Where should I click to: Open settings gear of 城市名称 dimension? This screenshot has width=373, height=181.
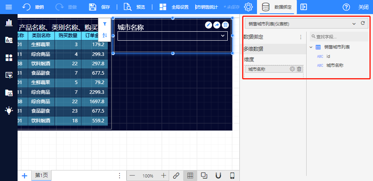[292, 69]
